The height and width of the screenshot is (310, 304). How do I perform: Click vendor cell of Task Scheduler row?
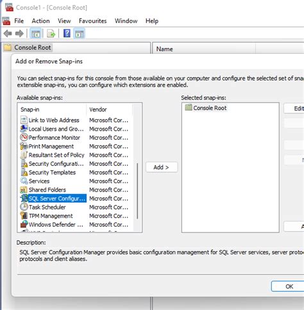[x=108, y=207]
